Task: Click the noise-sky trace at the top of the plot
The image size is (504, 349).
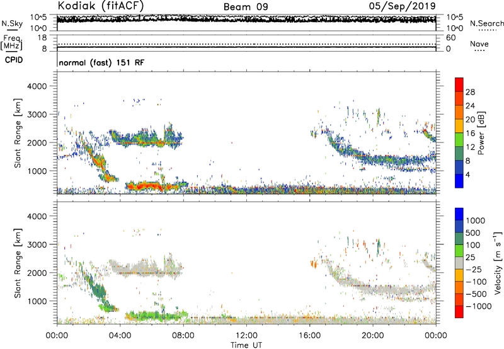Action: pyautogui.click(x=246, y=19)
